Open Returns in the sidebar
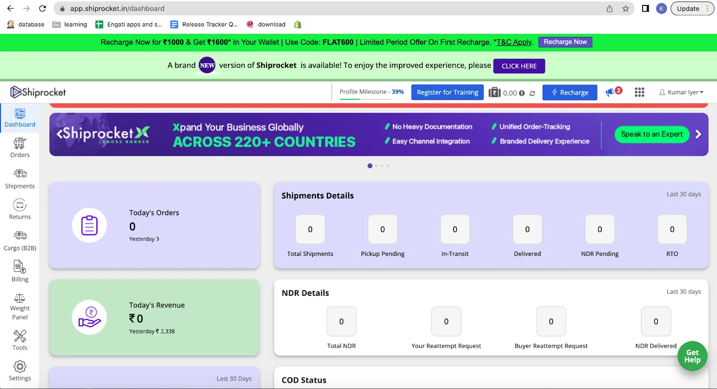The image size is (717, 389). click(x=20, y=210)
